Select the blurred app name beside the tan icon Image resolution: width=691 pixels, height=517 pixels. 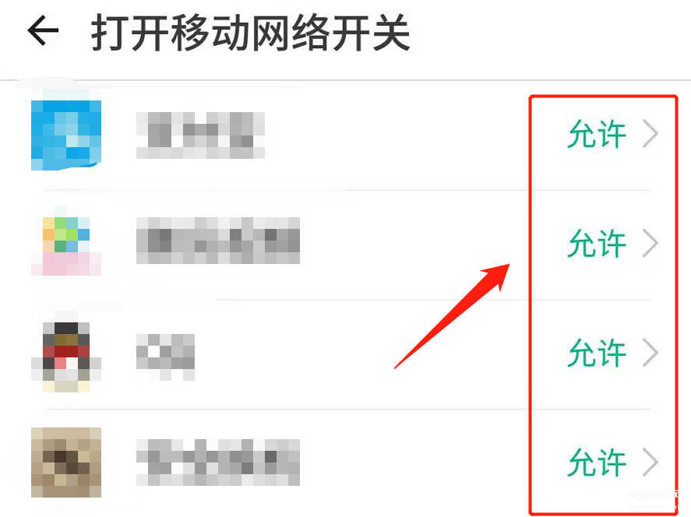[218, 462]
